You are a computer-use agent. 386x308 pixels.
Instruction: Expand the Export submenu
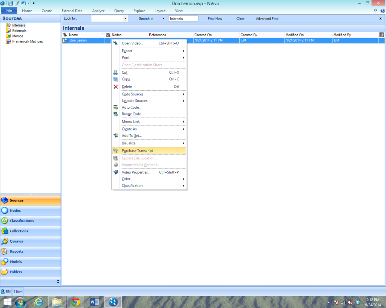click(x=149, y=51)
